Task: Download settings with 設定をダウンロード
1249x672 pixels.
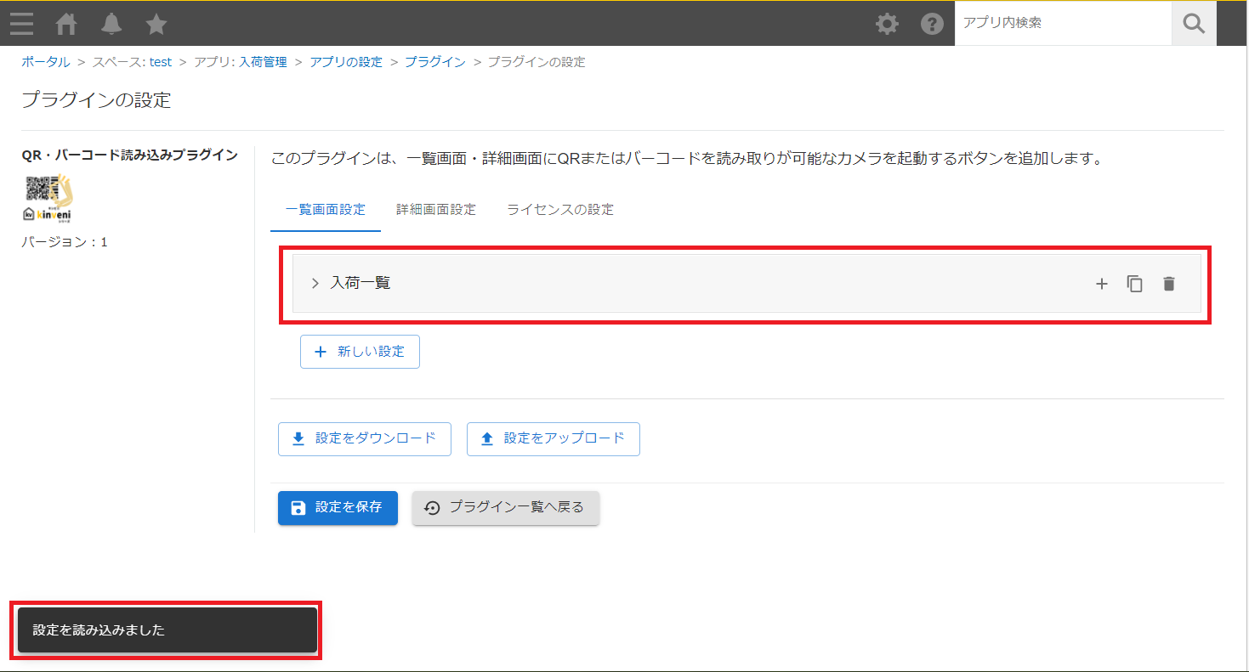Action: tap(364, 438)
